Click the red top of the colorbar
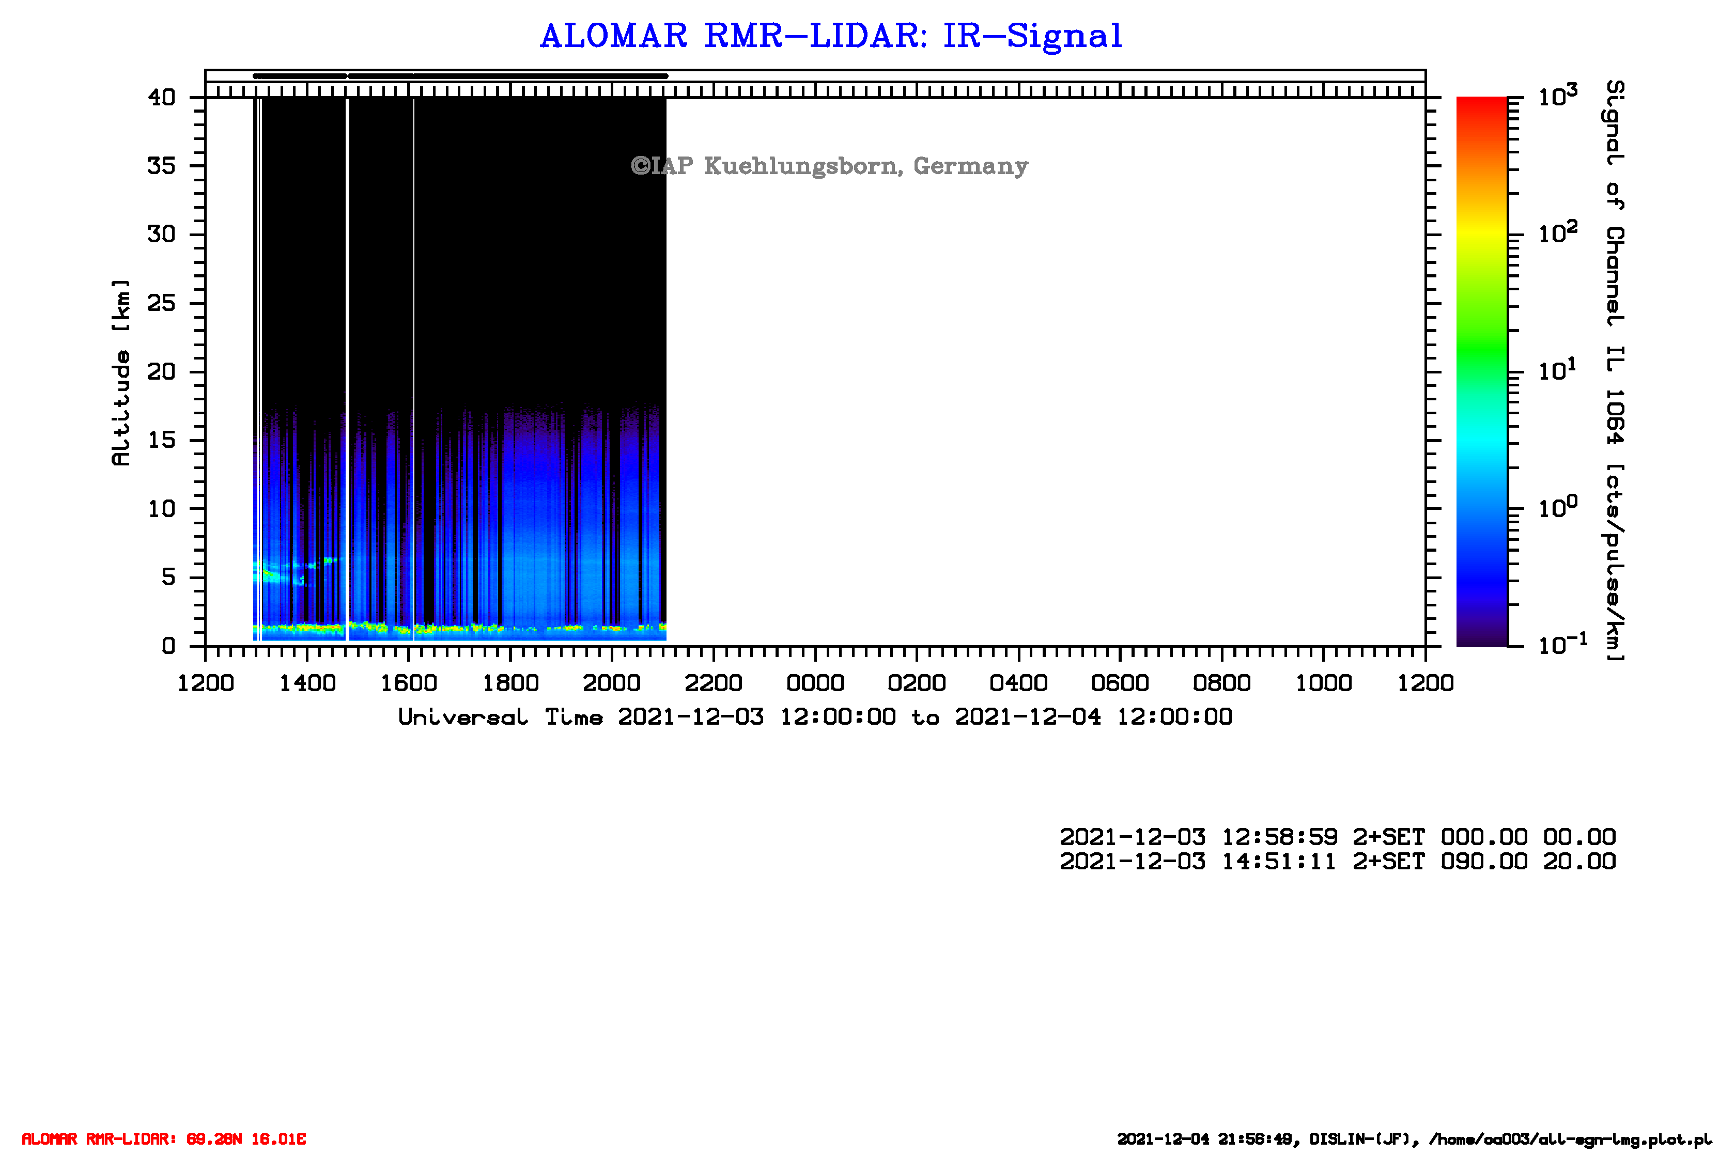Screen dimensions: 1735x1171 [x=1482, y=108]
